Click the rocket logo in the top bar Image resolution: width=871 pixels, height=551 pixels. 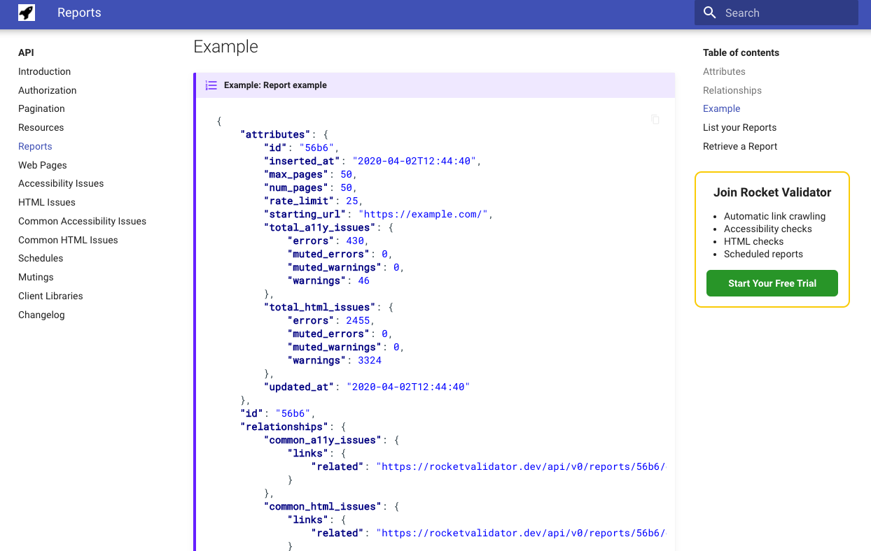point(26,12)
